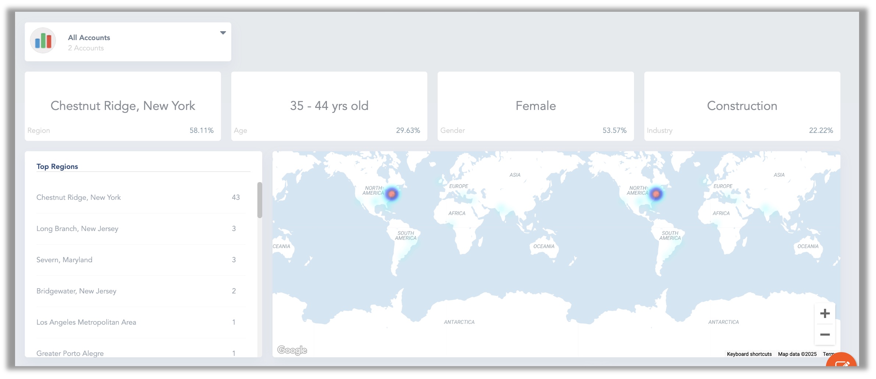
Task: Select the Top Regions tab
Action: click(57, 166)
